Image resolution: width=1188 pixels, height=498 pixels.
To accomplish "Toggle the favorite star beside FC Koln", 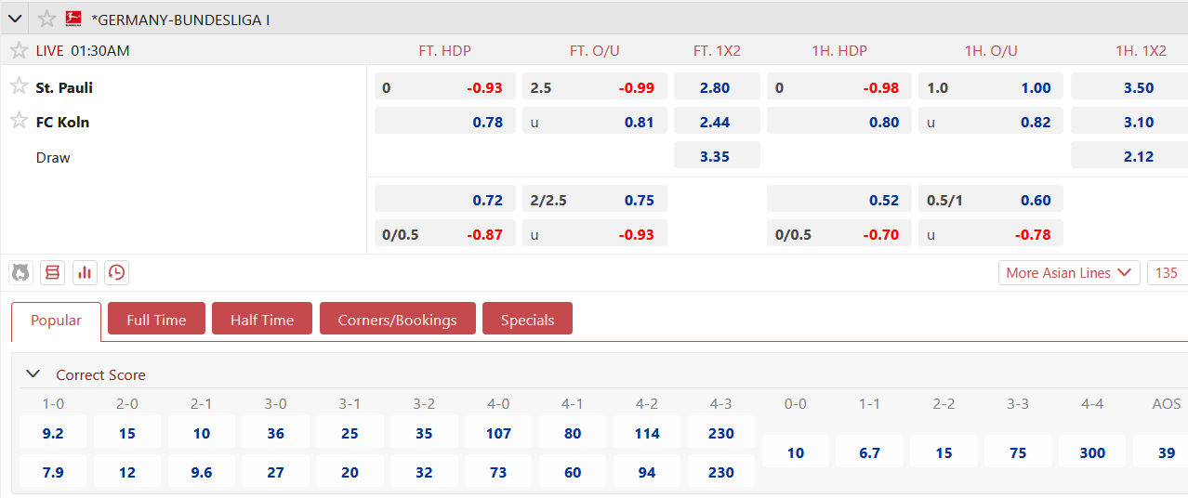I will [19, 120].
